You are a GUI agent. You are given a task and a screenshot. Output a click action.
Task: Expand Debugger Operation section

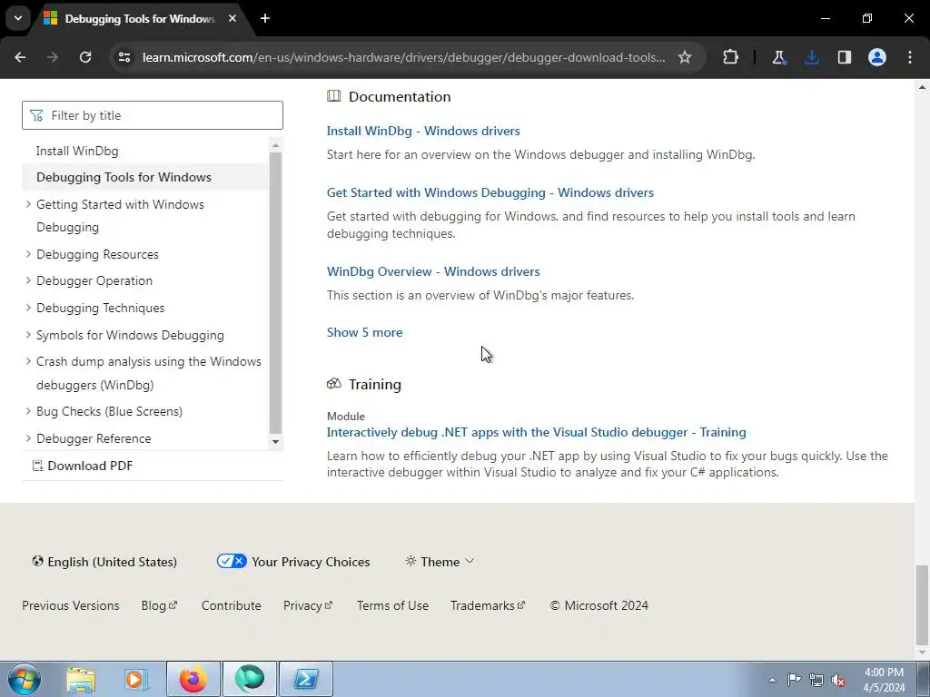tap(28, 280)
